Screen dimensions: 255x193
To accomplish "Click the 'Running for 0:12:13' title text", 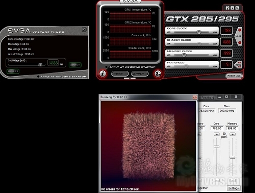I will click(114, 97).
